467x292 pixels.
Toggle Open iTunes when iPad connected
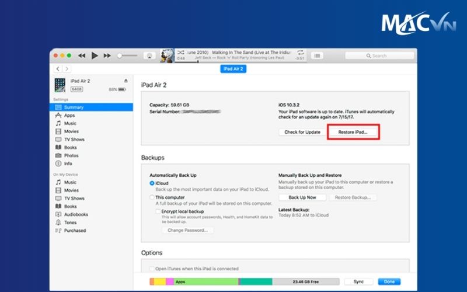pyautogui.click(x=152, y=269)
